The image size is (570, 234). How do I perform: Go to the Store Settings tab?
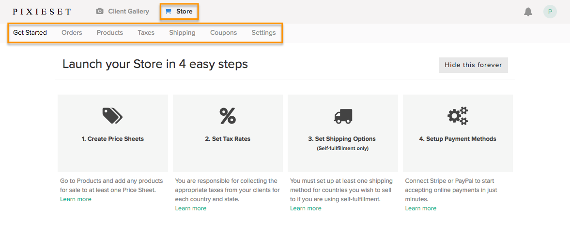(x=263, y=33)
